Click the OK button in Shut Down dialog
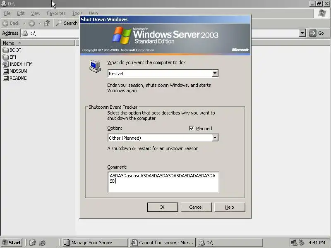 click(163, 207)
